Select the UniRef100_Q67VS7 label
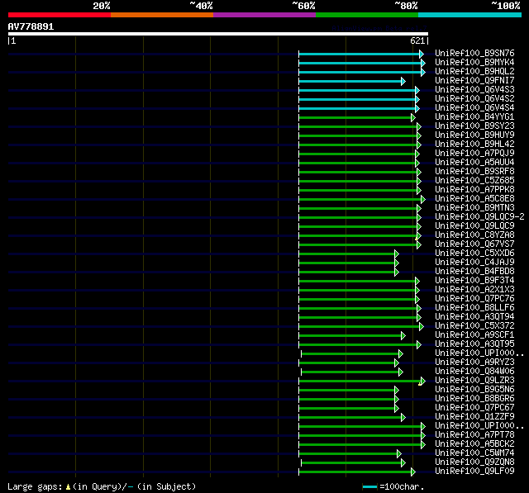Screen dimensions: 529x493 [474, 244]
